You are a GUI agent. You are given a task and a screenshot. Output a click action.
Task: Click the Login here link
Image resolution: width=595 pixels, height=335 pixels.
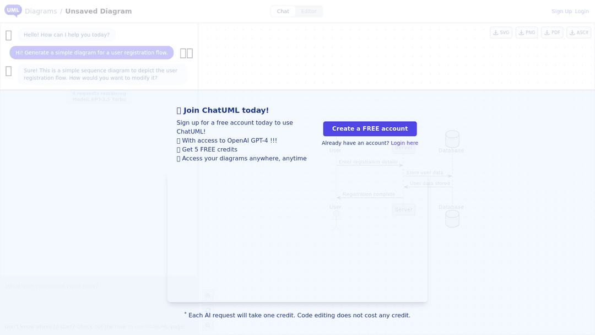tap(404, 143)
